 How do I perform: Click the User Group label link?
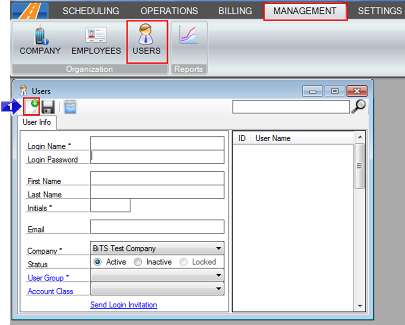[46, 278]
